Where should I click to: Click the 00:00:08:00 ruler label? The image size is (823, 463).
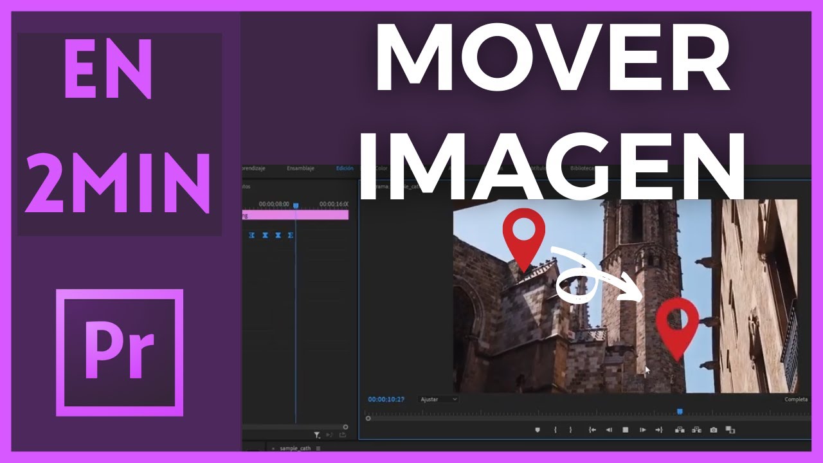click(x=274, y=204)
